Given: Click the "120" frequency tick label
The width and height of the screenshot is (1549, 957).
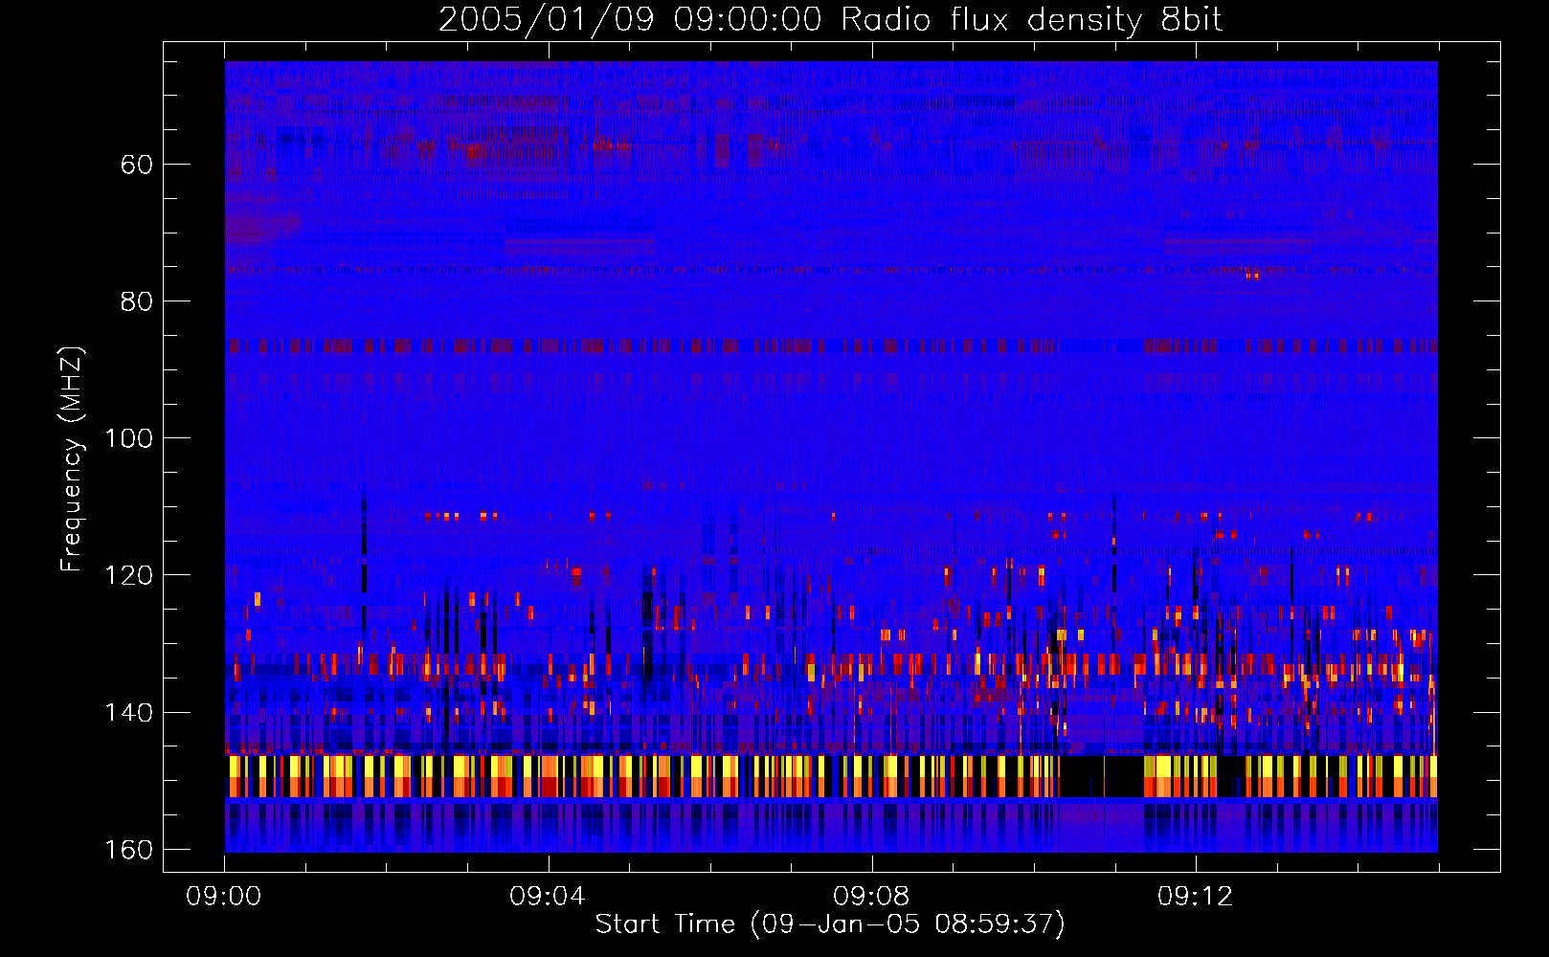Looking at the screenshot, I should click(128, 575).
